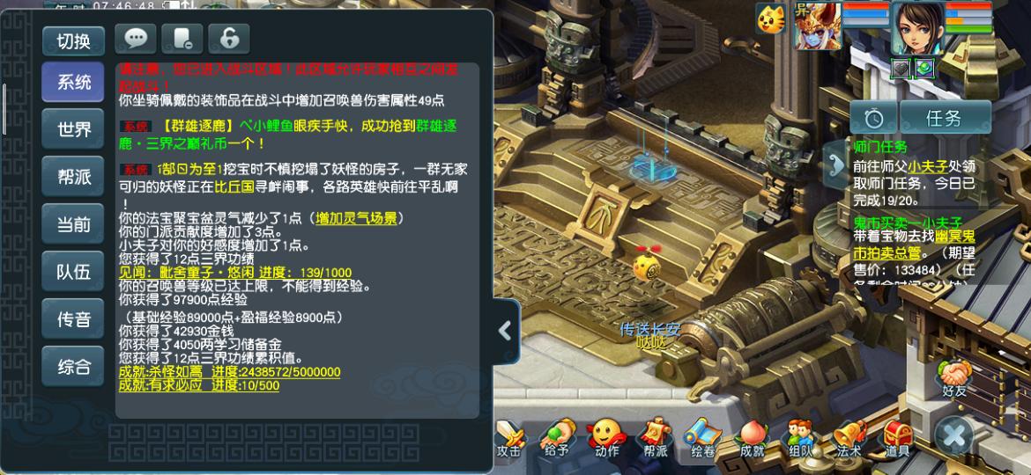Tap the 给予 give item icon

tap(556, 437)
